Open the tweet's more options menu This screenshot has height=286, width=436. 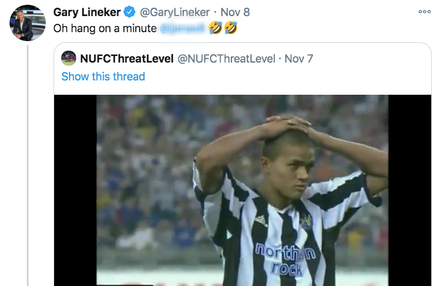(424, 11)
